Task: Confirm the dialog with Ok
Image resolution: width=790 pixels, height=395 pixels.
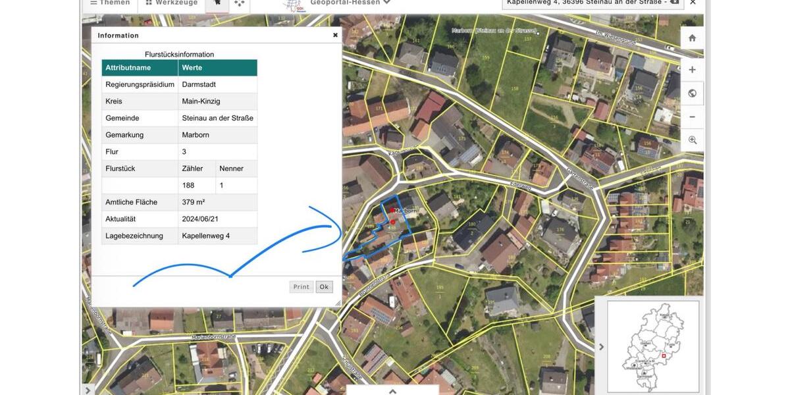Action: pos(324,287)
